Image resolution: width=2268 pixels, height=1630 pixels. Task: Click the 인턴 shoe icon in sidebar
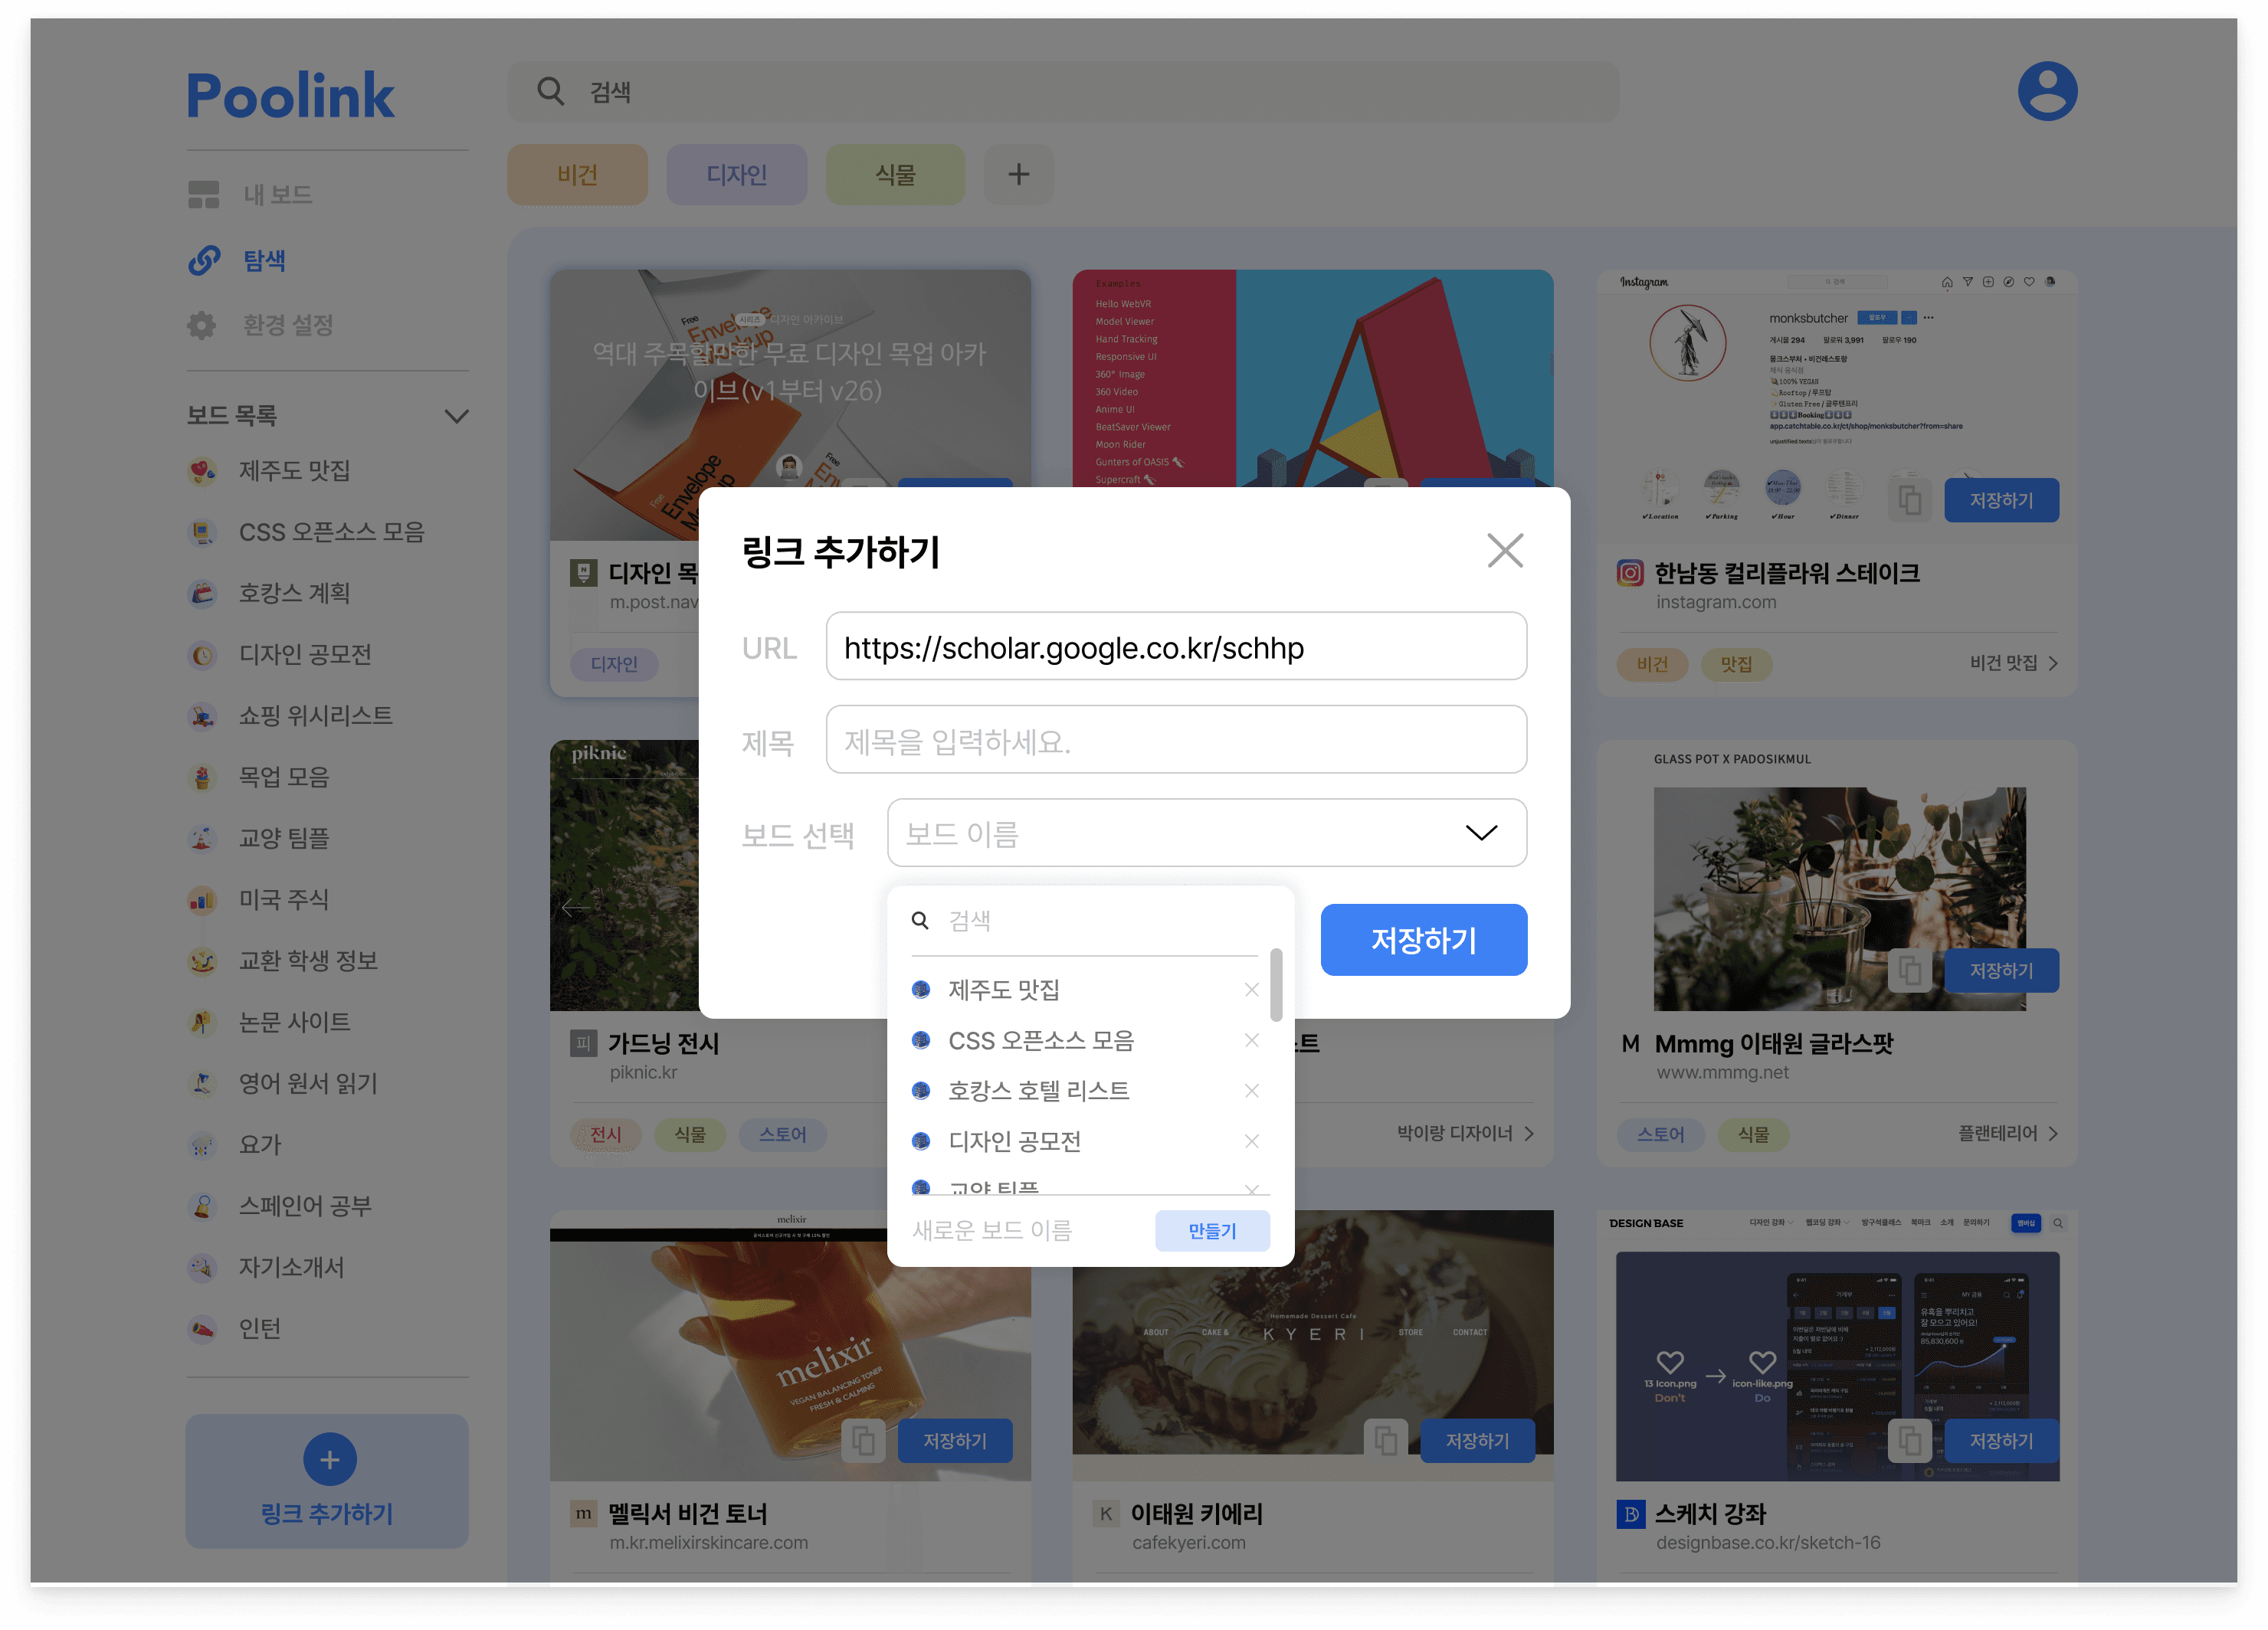click(203, 1328)
